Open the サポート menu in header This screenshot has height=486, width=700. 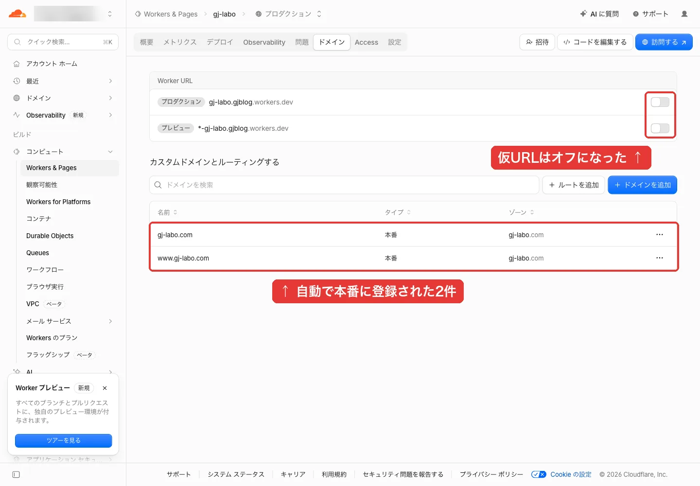tap(650, 14)
